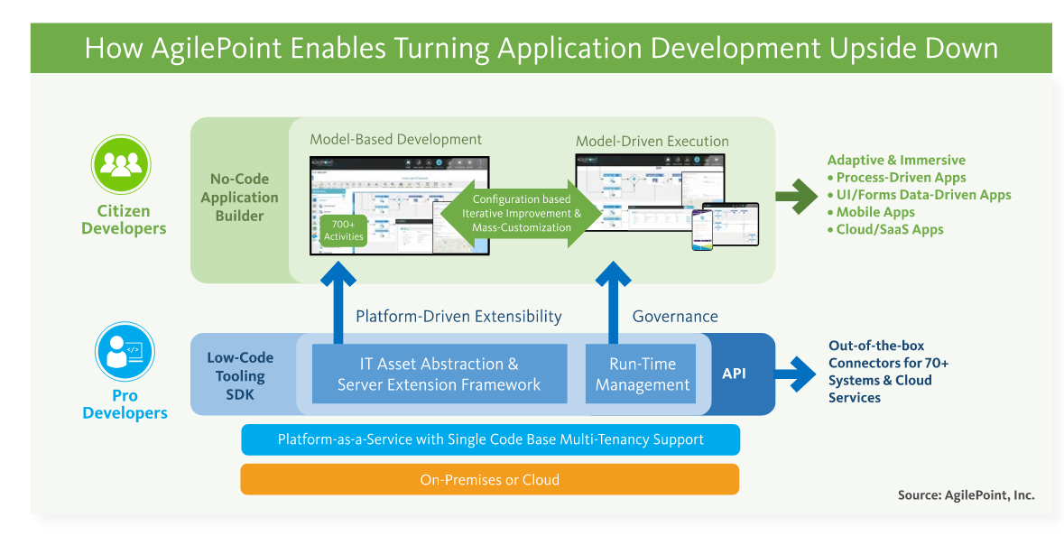
Task: Click the Cloud/SaaS Apps bullet
Action: [885, 229]
